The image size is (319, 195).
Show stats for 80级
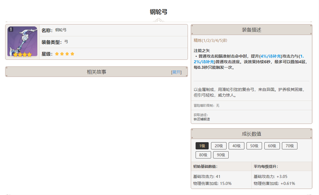point(203,155)
